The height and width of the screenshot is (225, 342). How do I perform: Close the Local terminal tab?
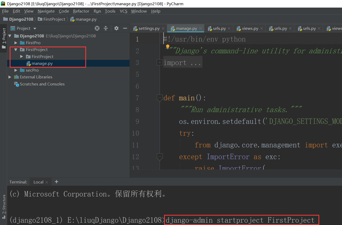pyautogui.click(x=47, y=182)
